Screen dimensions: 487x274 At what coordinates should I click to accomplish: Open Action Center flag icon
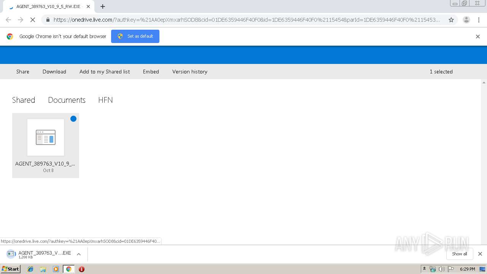pyautogui.click(x=451, y=269)
